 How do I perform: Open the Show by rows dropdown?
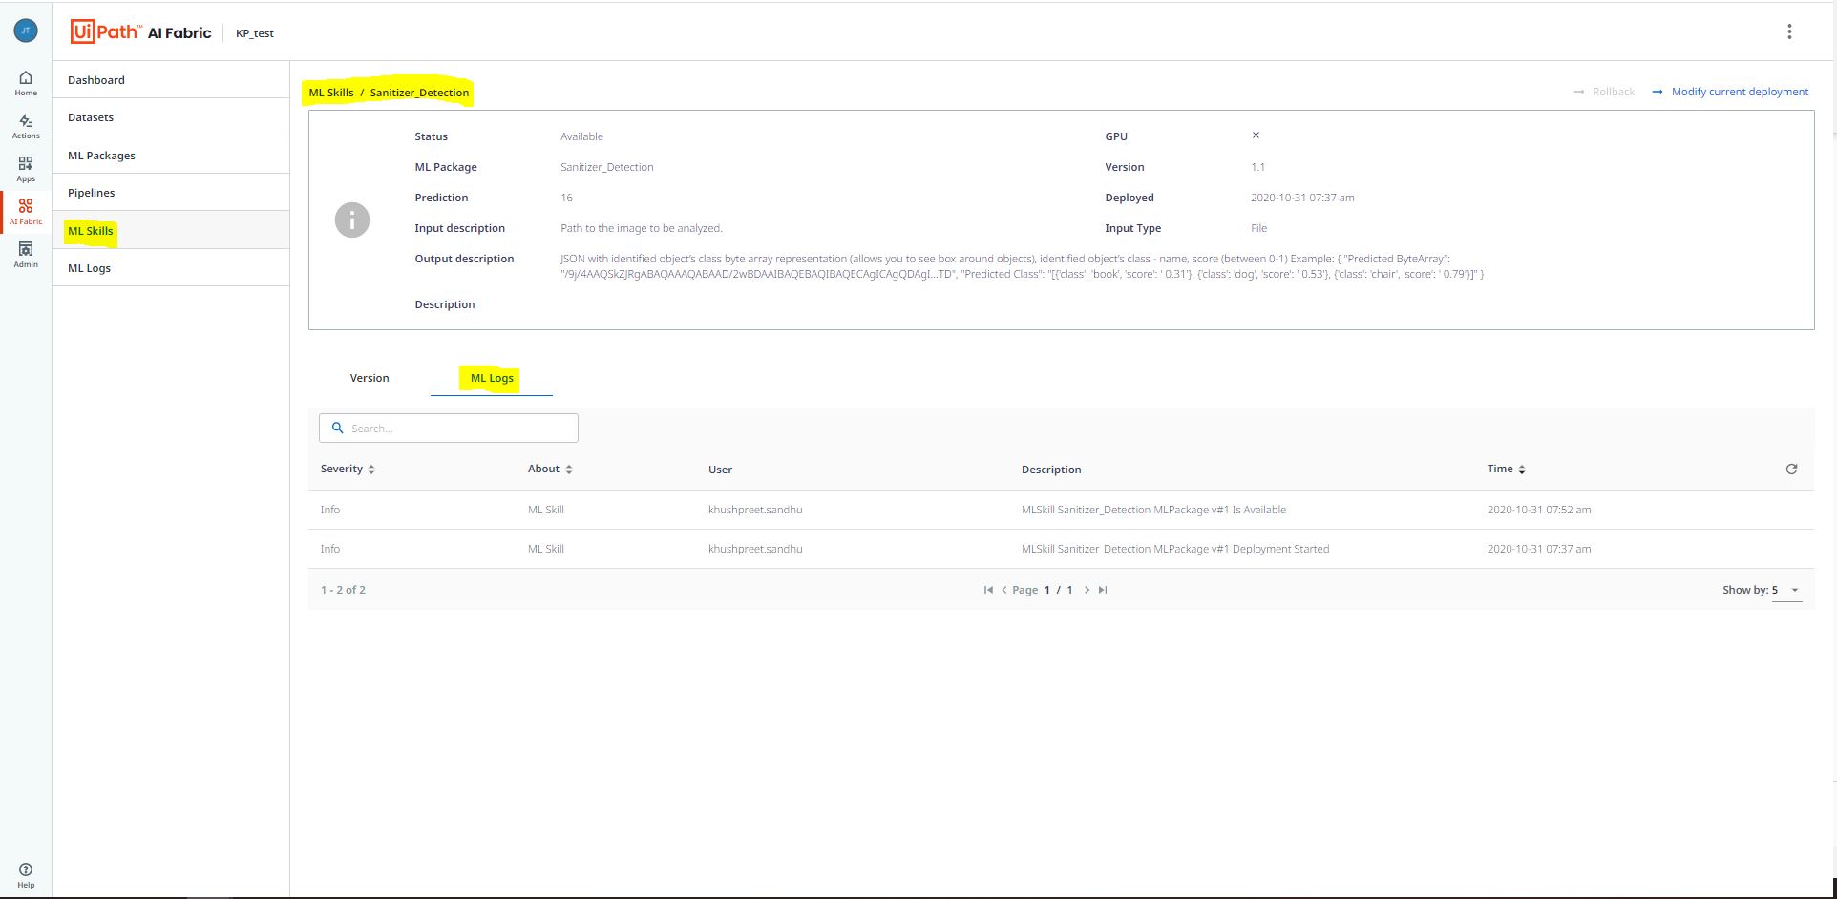(1786, 590)
